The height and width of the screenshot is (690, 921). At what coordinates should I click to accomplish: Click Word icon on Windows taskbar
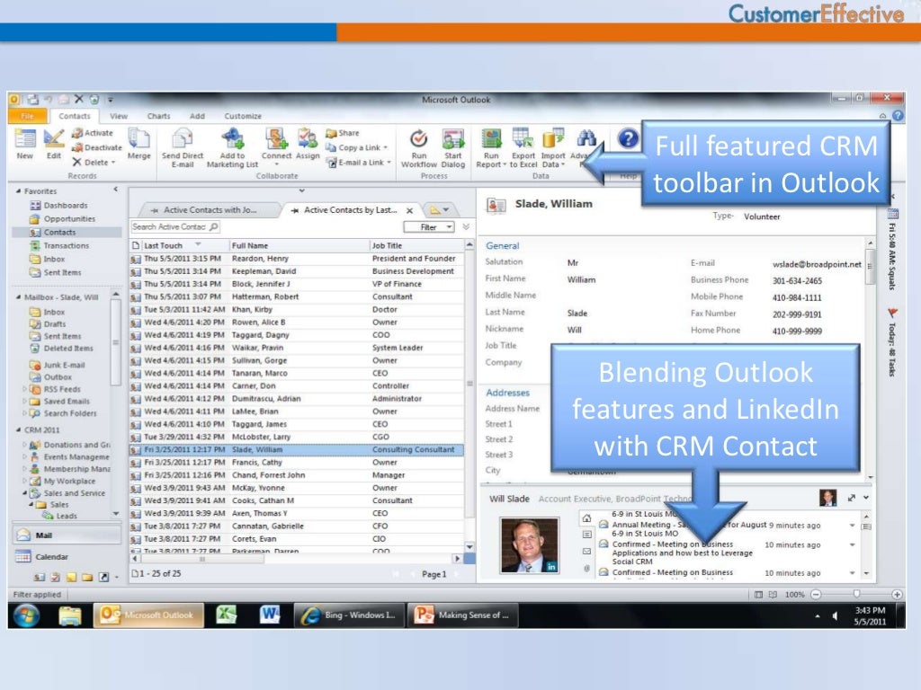(x=270, y=615)
